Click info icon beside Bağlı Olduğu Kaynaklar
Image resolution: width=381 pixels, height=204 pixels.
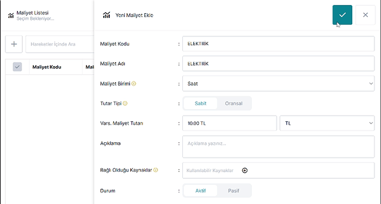tap(156, 170)
